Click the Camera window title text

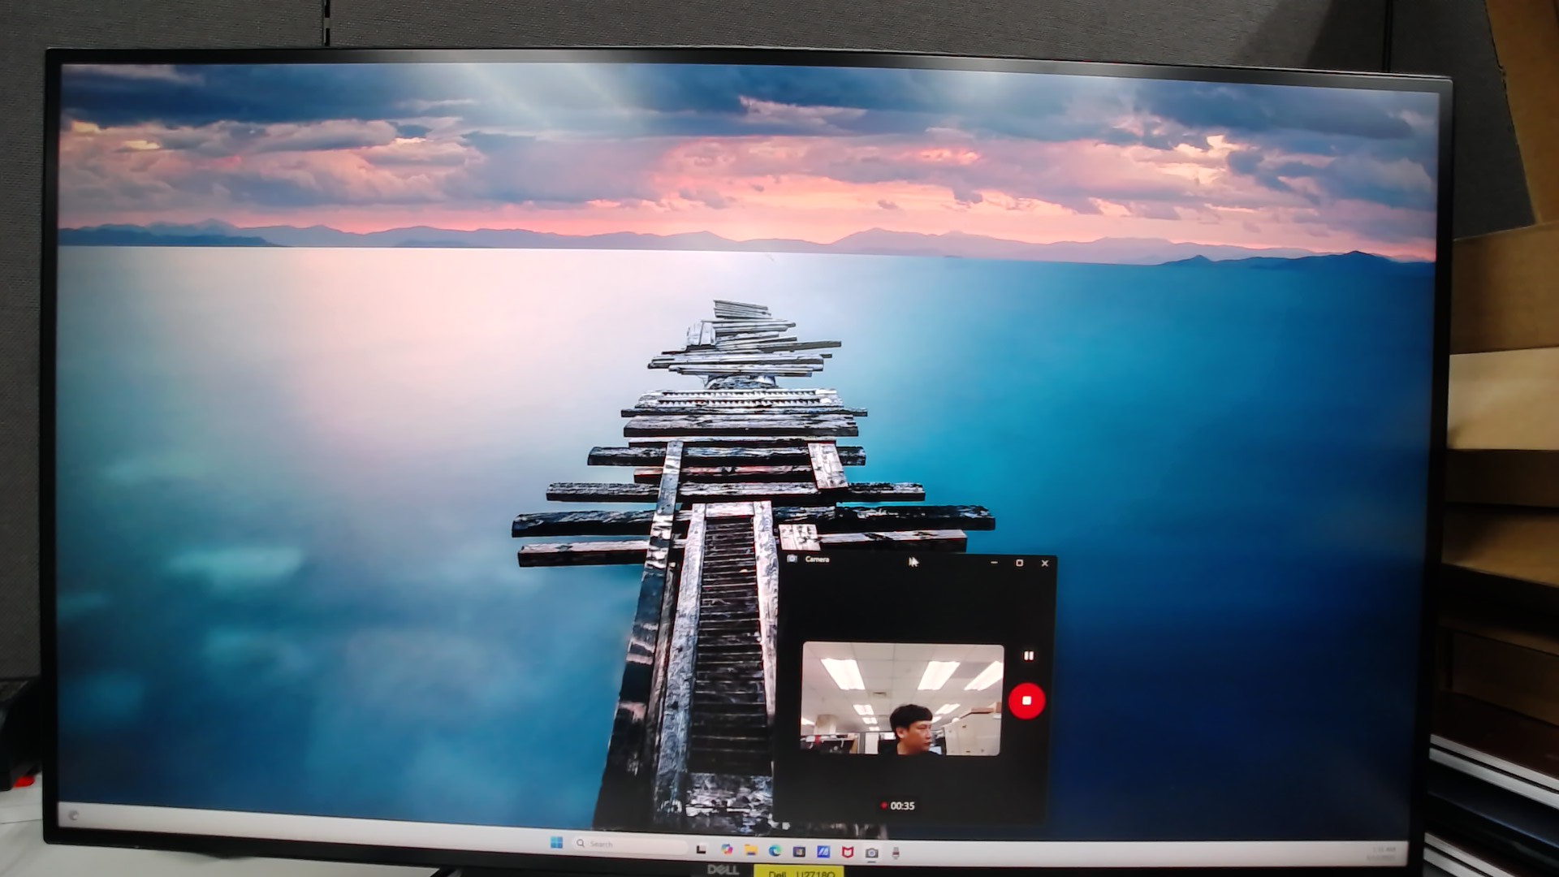[817, 560]
